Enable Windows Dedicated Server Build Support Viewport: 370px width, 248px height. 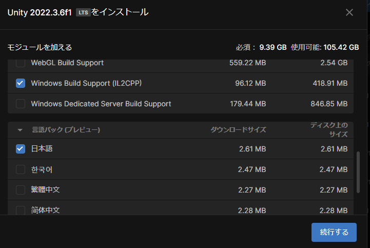21,104
